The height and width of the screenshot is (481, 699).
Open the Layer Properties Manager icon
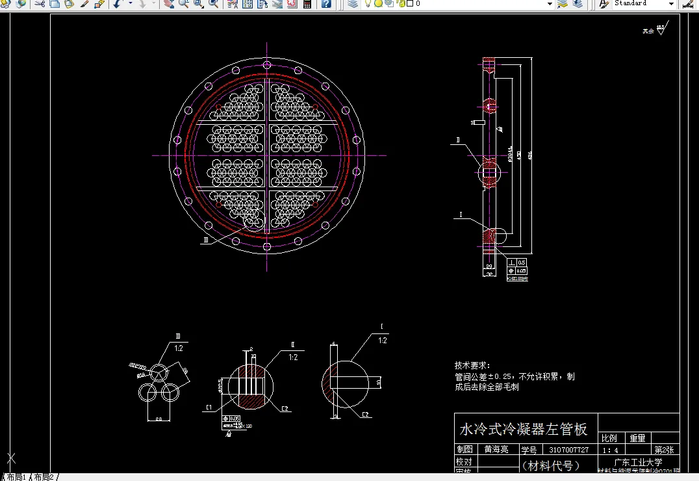353,4
